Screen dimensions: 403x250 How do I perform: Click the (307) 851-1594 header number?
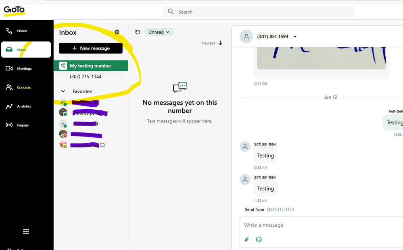coord(273,36)
